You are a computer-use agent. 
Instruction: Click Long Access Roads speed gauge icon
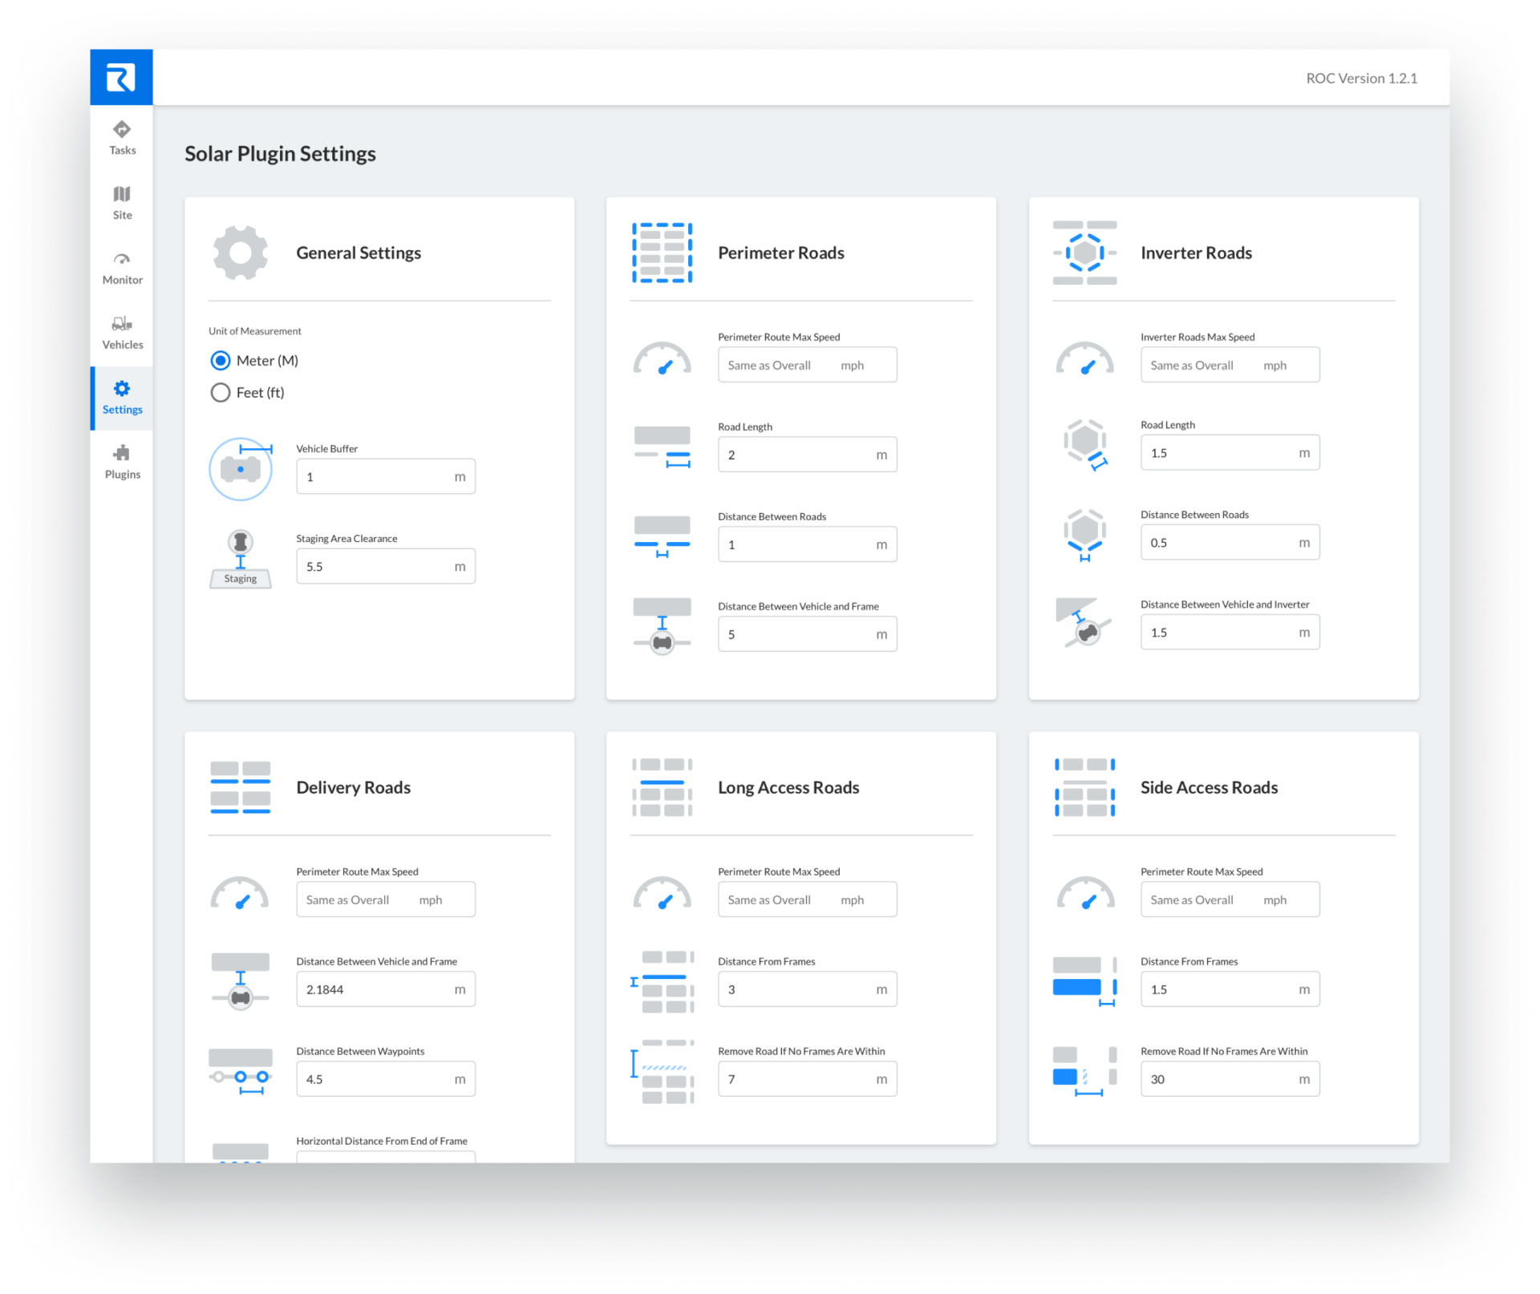pyautogui.click(x=662, y=893)
